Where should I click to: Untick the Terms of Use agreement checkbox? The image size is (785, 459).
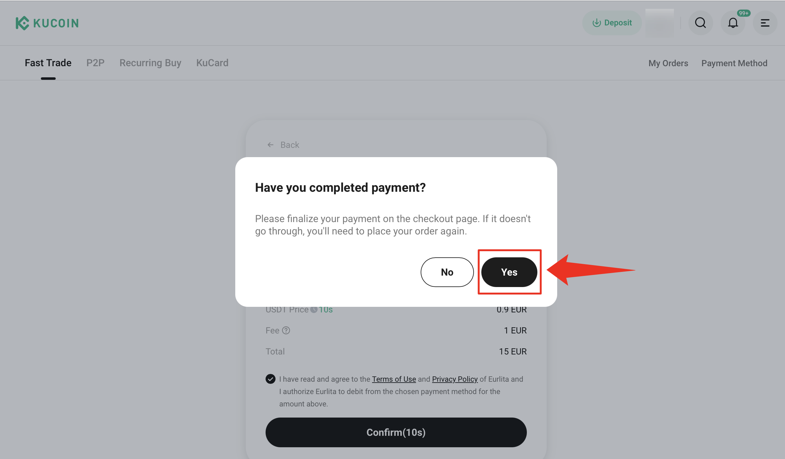[271, 379]
